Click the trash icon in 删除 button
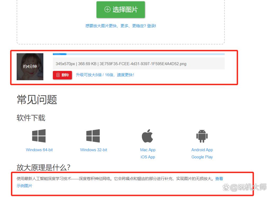 [58, 75]
